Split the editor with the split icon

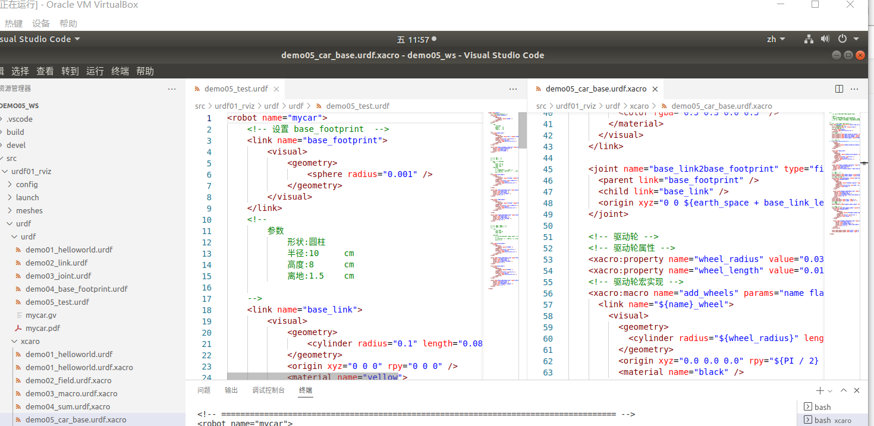tap(839, 89)
